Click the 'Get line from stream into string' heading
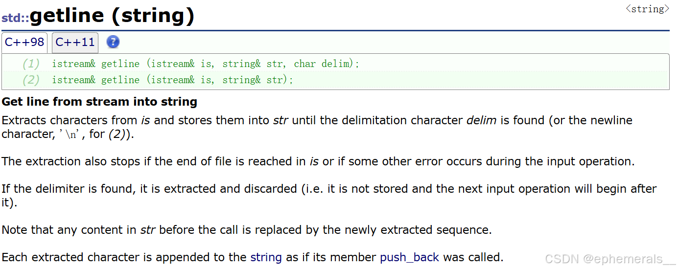Image resolution: width=678 pixels, height=270 pixels. [x=99, y=102]
